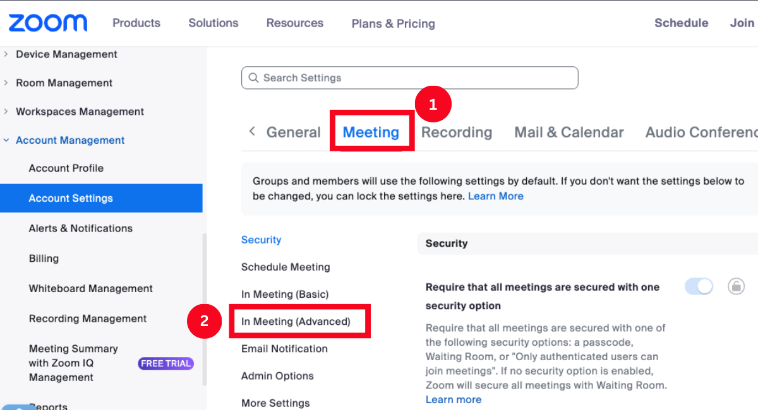Open Recording Management in sidebar
This screenshot has width=758, height=410.
pyautogui.click(x=88, y=319)
